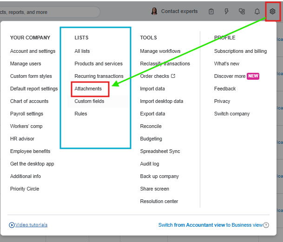Open the notifications bell
The height and width of the screenshot is (242, 283).
point(257,11)
